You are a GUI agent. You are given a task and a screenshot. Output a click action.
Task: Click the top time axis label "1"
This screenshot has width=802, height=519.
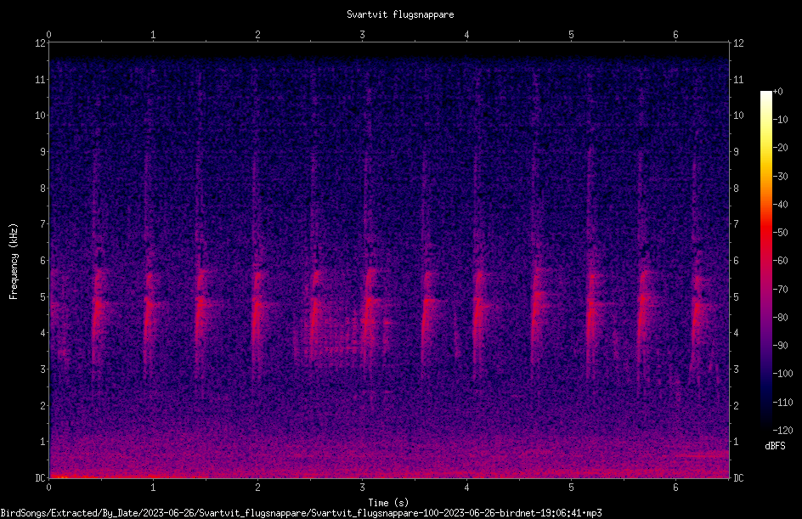coord(153,35)
